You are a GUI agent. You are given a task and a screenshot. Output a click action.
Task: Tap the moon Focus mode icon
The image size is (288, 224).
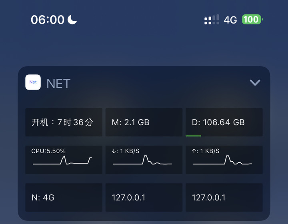(72, 20)
